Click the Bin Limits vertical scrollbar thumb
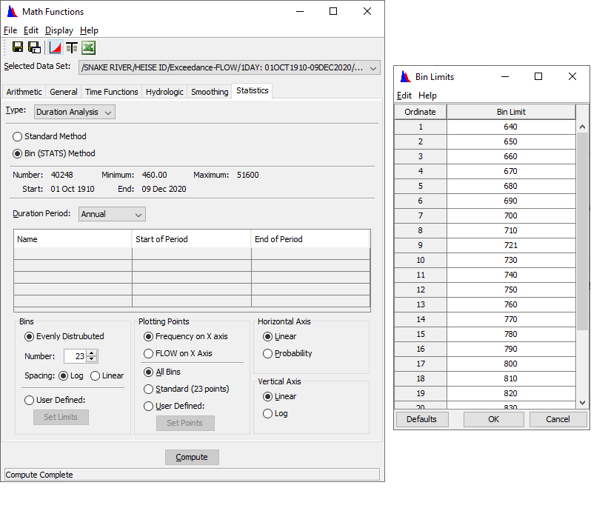 coord(582,230)
